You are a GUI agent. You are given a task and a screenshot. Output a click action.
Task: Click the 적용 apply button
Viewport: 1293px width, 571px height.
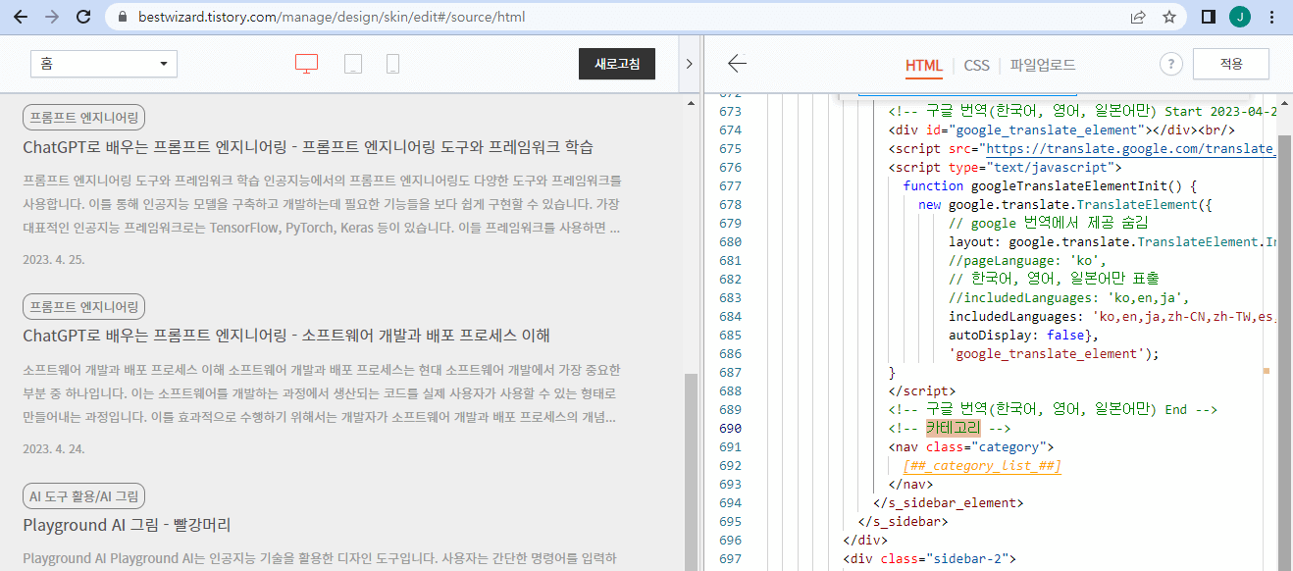pyautogui.click(x=1230, y=63)
